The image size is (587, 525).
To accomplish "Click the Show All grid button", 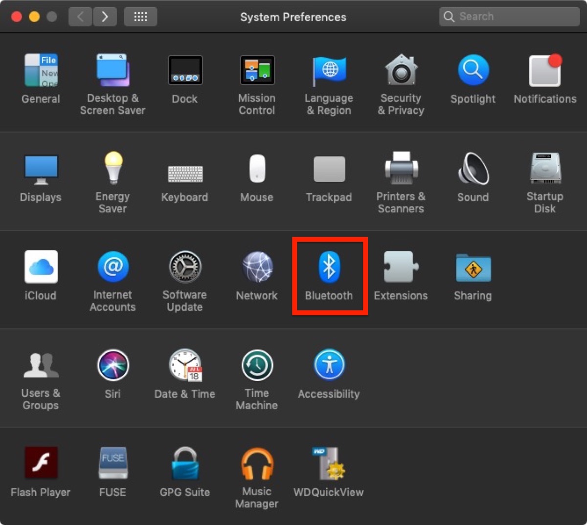I will point(140,17).
